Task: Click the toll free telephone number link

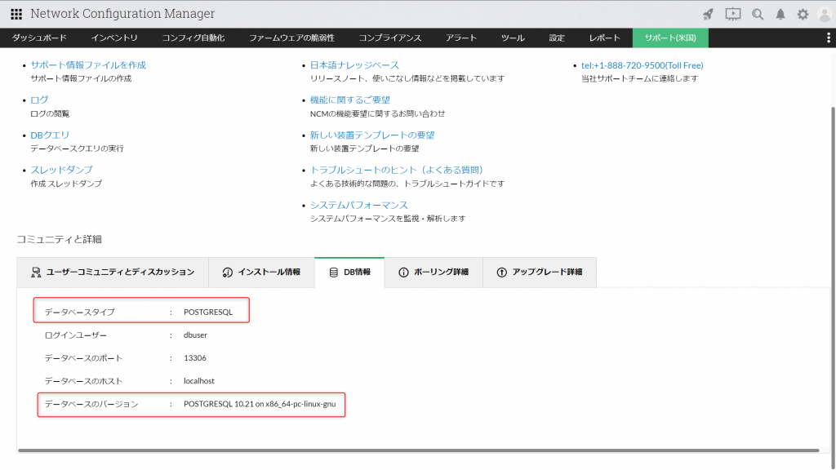Action: 642,65
